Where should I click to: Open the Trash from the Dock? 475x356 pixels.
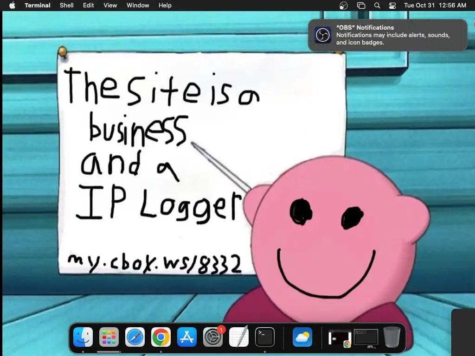[392, 337]
